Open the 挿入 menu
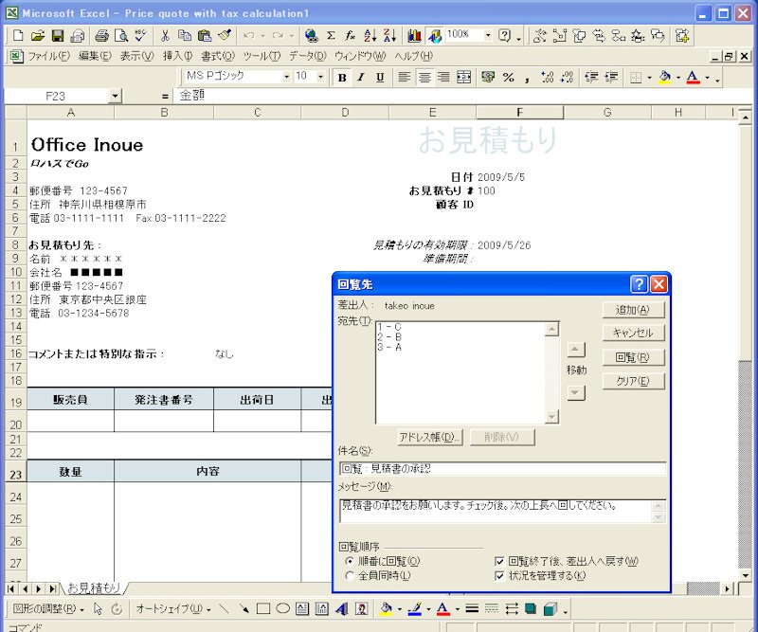 tap(177, 56)
